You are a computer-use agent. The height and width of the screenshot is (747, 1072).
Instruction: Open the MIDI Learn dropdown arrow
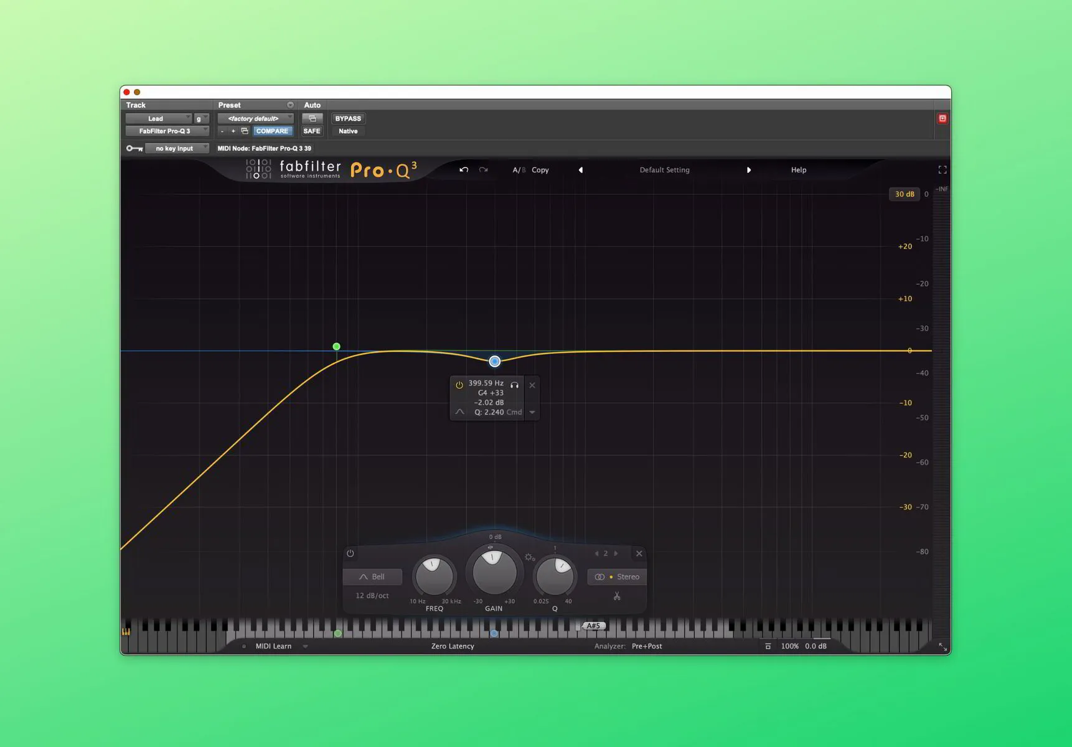pos(305,646)
